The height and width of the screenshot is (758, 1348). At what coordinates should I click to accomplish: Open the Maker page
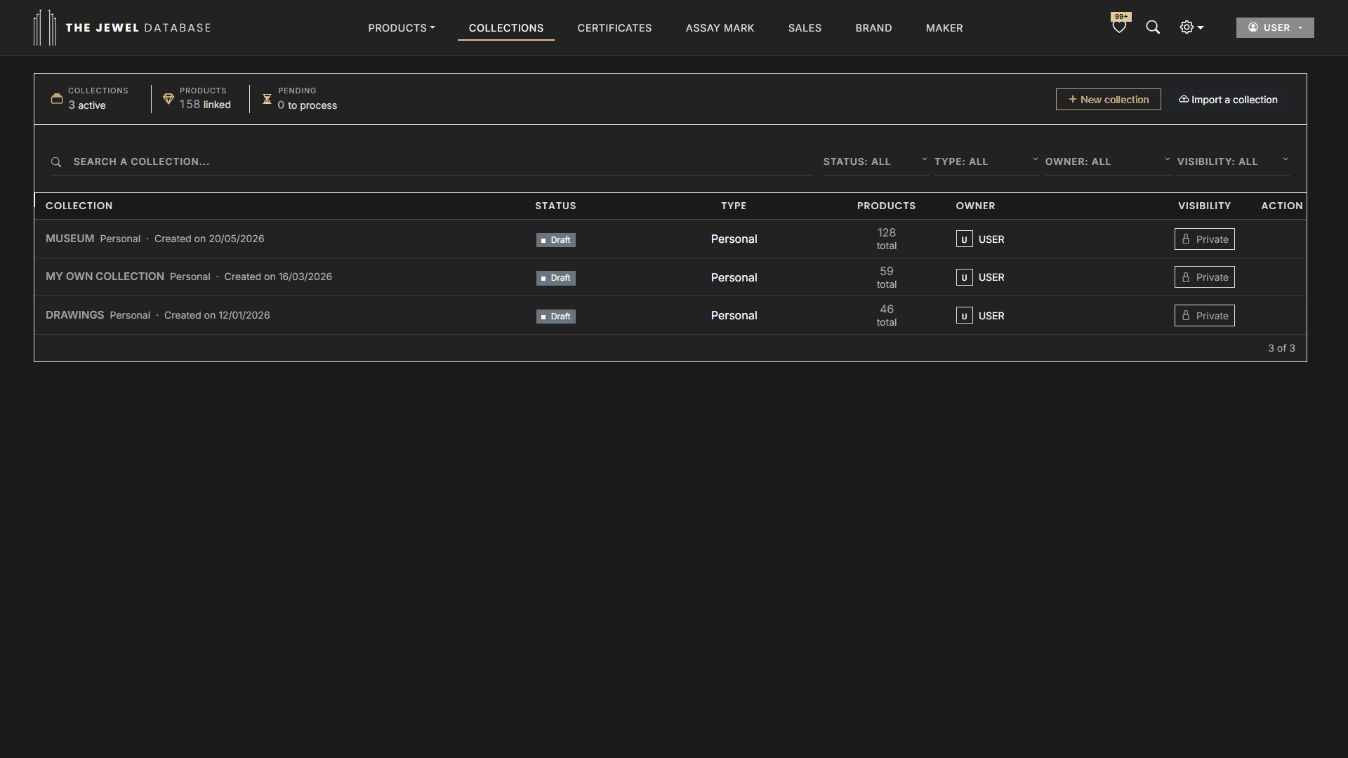pos(944,28)
